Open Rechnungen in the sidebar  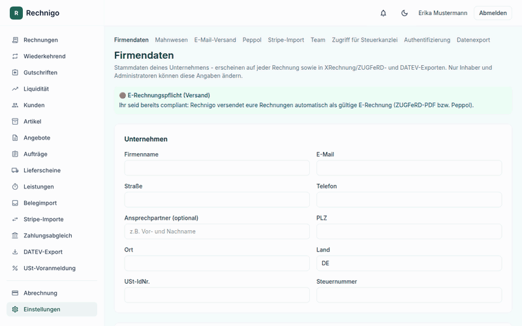52,40
